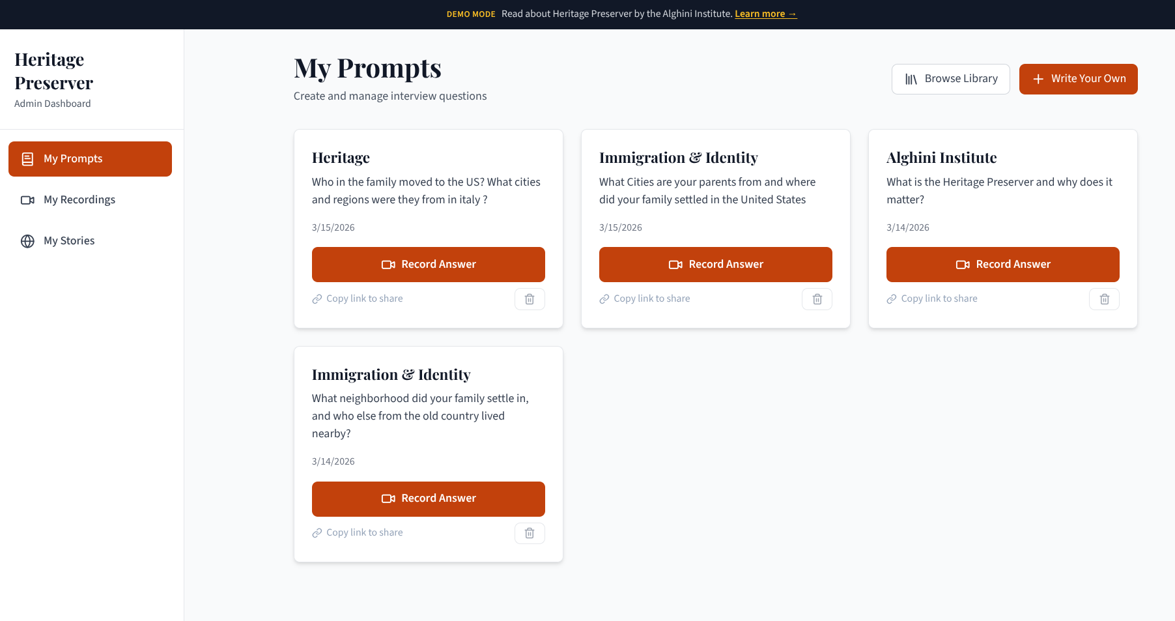
Task: Record answer for the Heritage prompt
Action: (428, 264)
